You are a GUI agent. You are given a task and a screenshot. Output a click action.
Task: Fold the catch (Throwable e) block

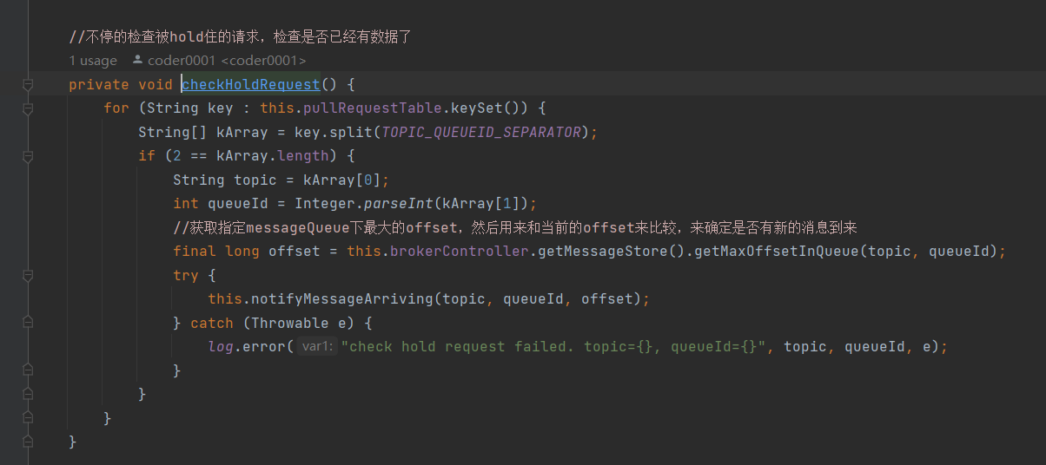click(28, 323)
